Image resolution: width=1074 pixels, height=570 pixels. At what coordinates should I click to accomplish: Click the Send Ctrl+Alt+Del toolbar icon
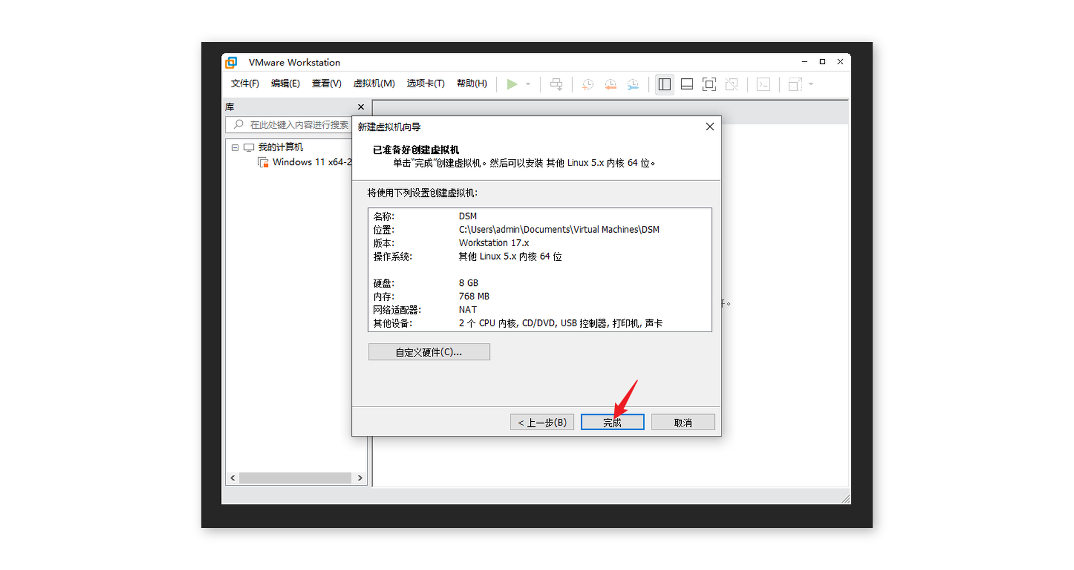point(556,84)
